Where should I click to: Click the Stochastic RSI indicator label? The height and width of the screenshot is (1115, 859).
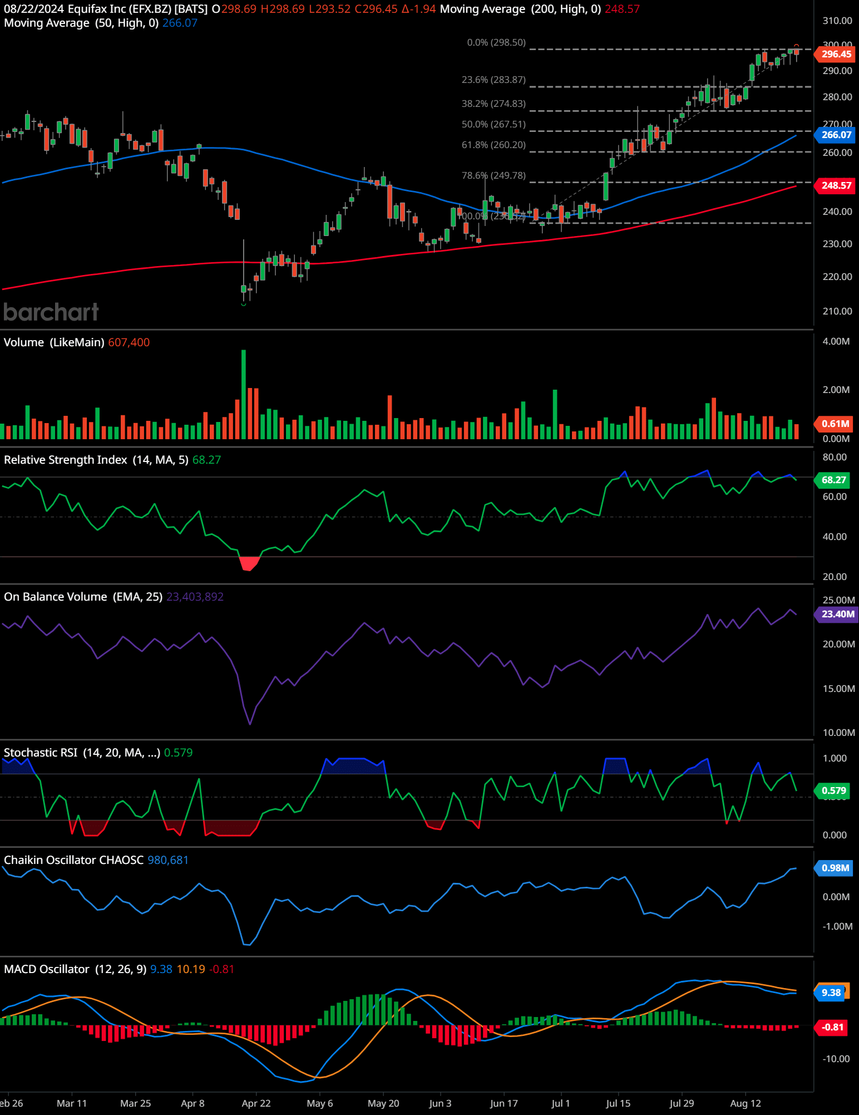(x=82, y=753)
